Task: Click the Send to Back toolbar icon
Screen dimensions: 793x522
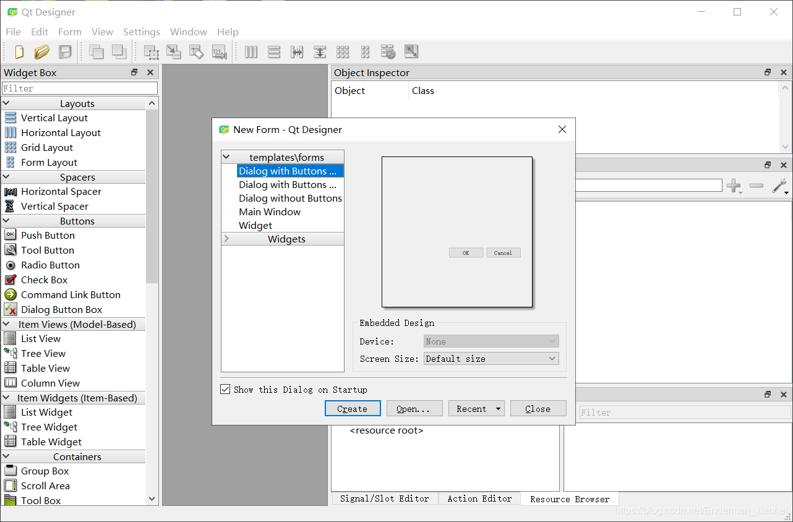Action: point(96,52)
